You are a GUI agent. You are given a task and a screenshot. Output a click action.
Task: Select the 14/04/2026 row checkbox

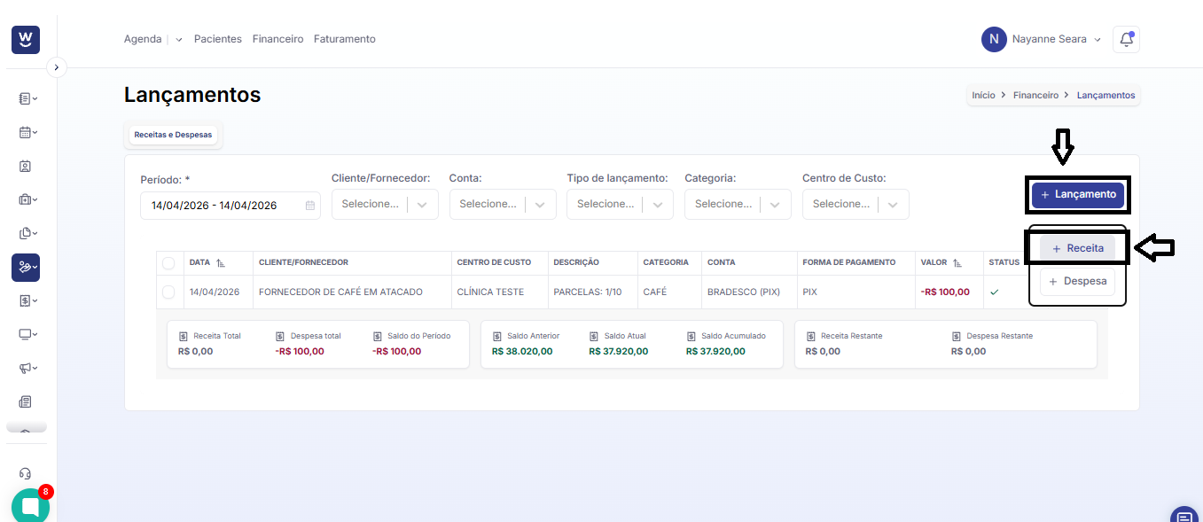click(168, 292)
